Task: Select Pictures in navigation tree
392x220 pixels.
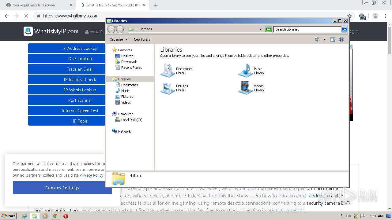Action: [x=127, y=97]
